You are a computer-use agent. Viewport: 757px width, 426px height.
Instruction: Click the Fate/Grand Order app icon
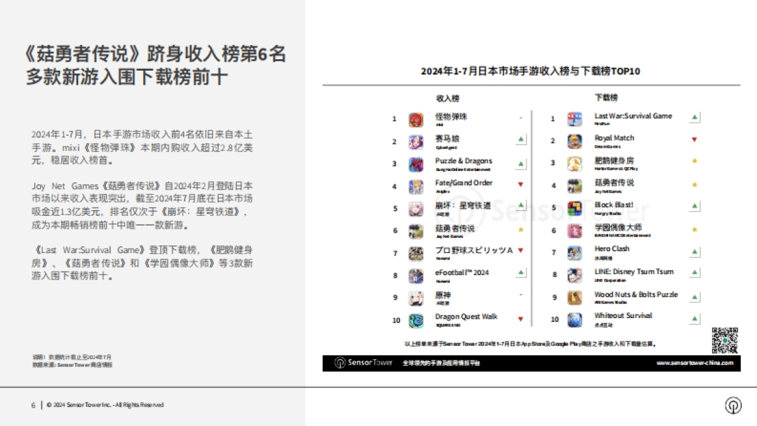tap(415, 186)
